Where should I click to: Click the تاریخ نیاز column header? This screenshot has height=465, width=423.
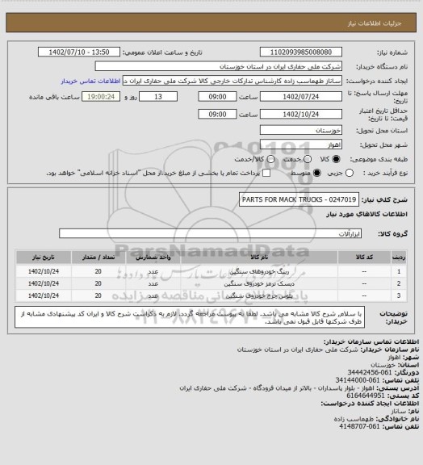pyautogui.click(x=44, y=258)
